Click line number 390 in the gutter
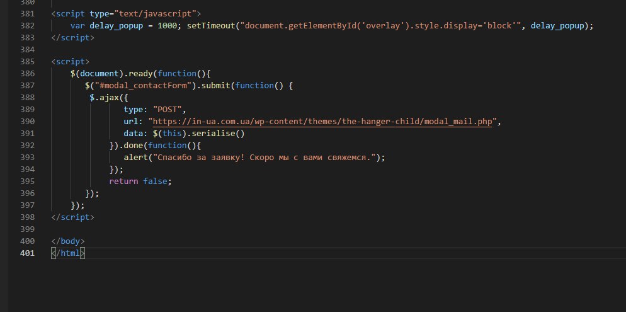This screenshot has height=312, width=626. pyautogui.click(x=27, y=122)
